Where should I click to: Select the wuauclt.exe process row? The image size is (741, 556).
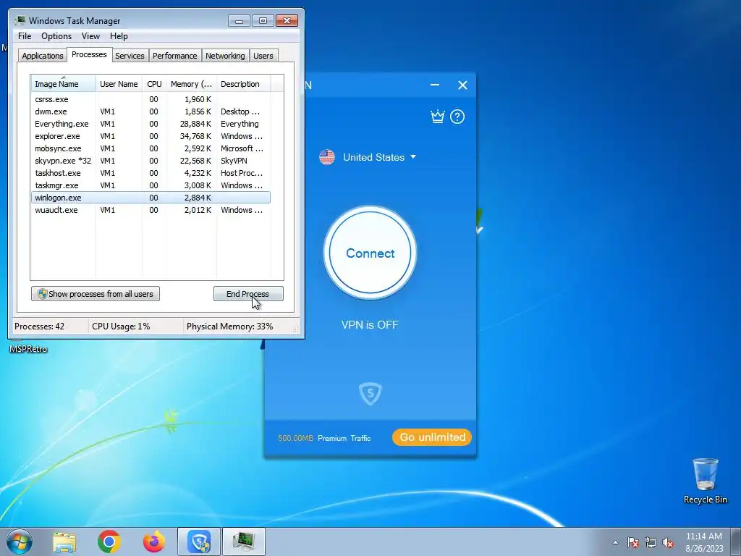(x=151, y=210)
